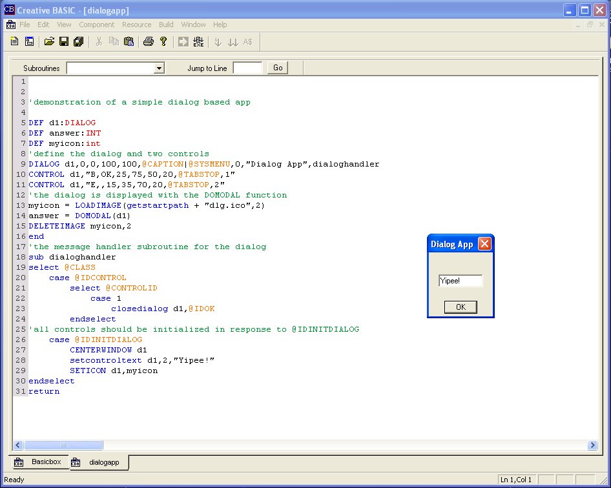Click the CB application title bar icon
Image resolution: width=611 pixels, height=488 pixels.
tap(9, 10)
